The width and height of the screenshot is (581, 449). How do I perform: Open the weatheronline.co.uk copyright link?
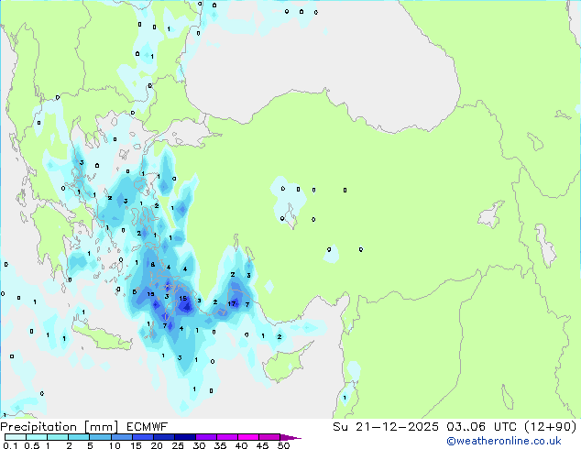[503, 441]
